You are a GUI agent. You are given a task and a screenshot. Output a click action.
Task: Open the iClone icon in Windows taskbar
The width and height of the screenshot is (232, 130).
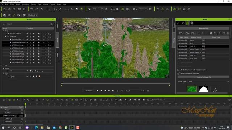coord(72,127)
